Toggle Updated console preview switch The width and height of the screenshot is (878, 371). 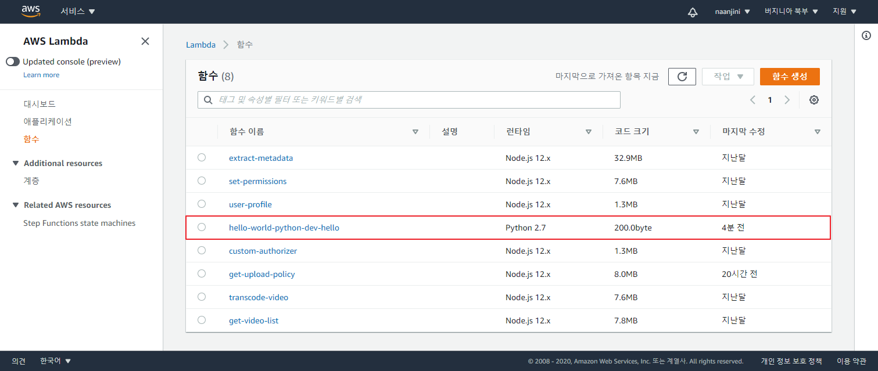click(x=13, y=62)
